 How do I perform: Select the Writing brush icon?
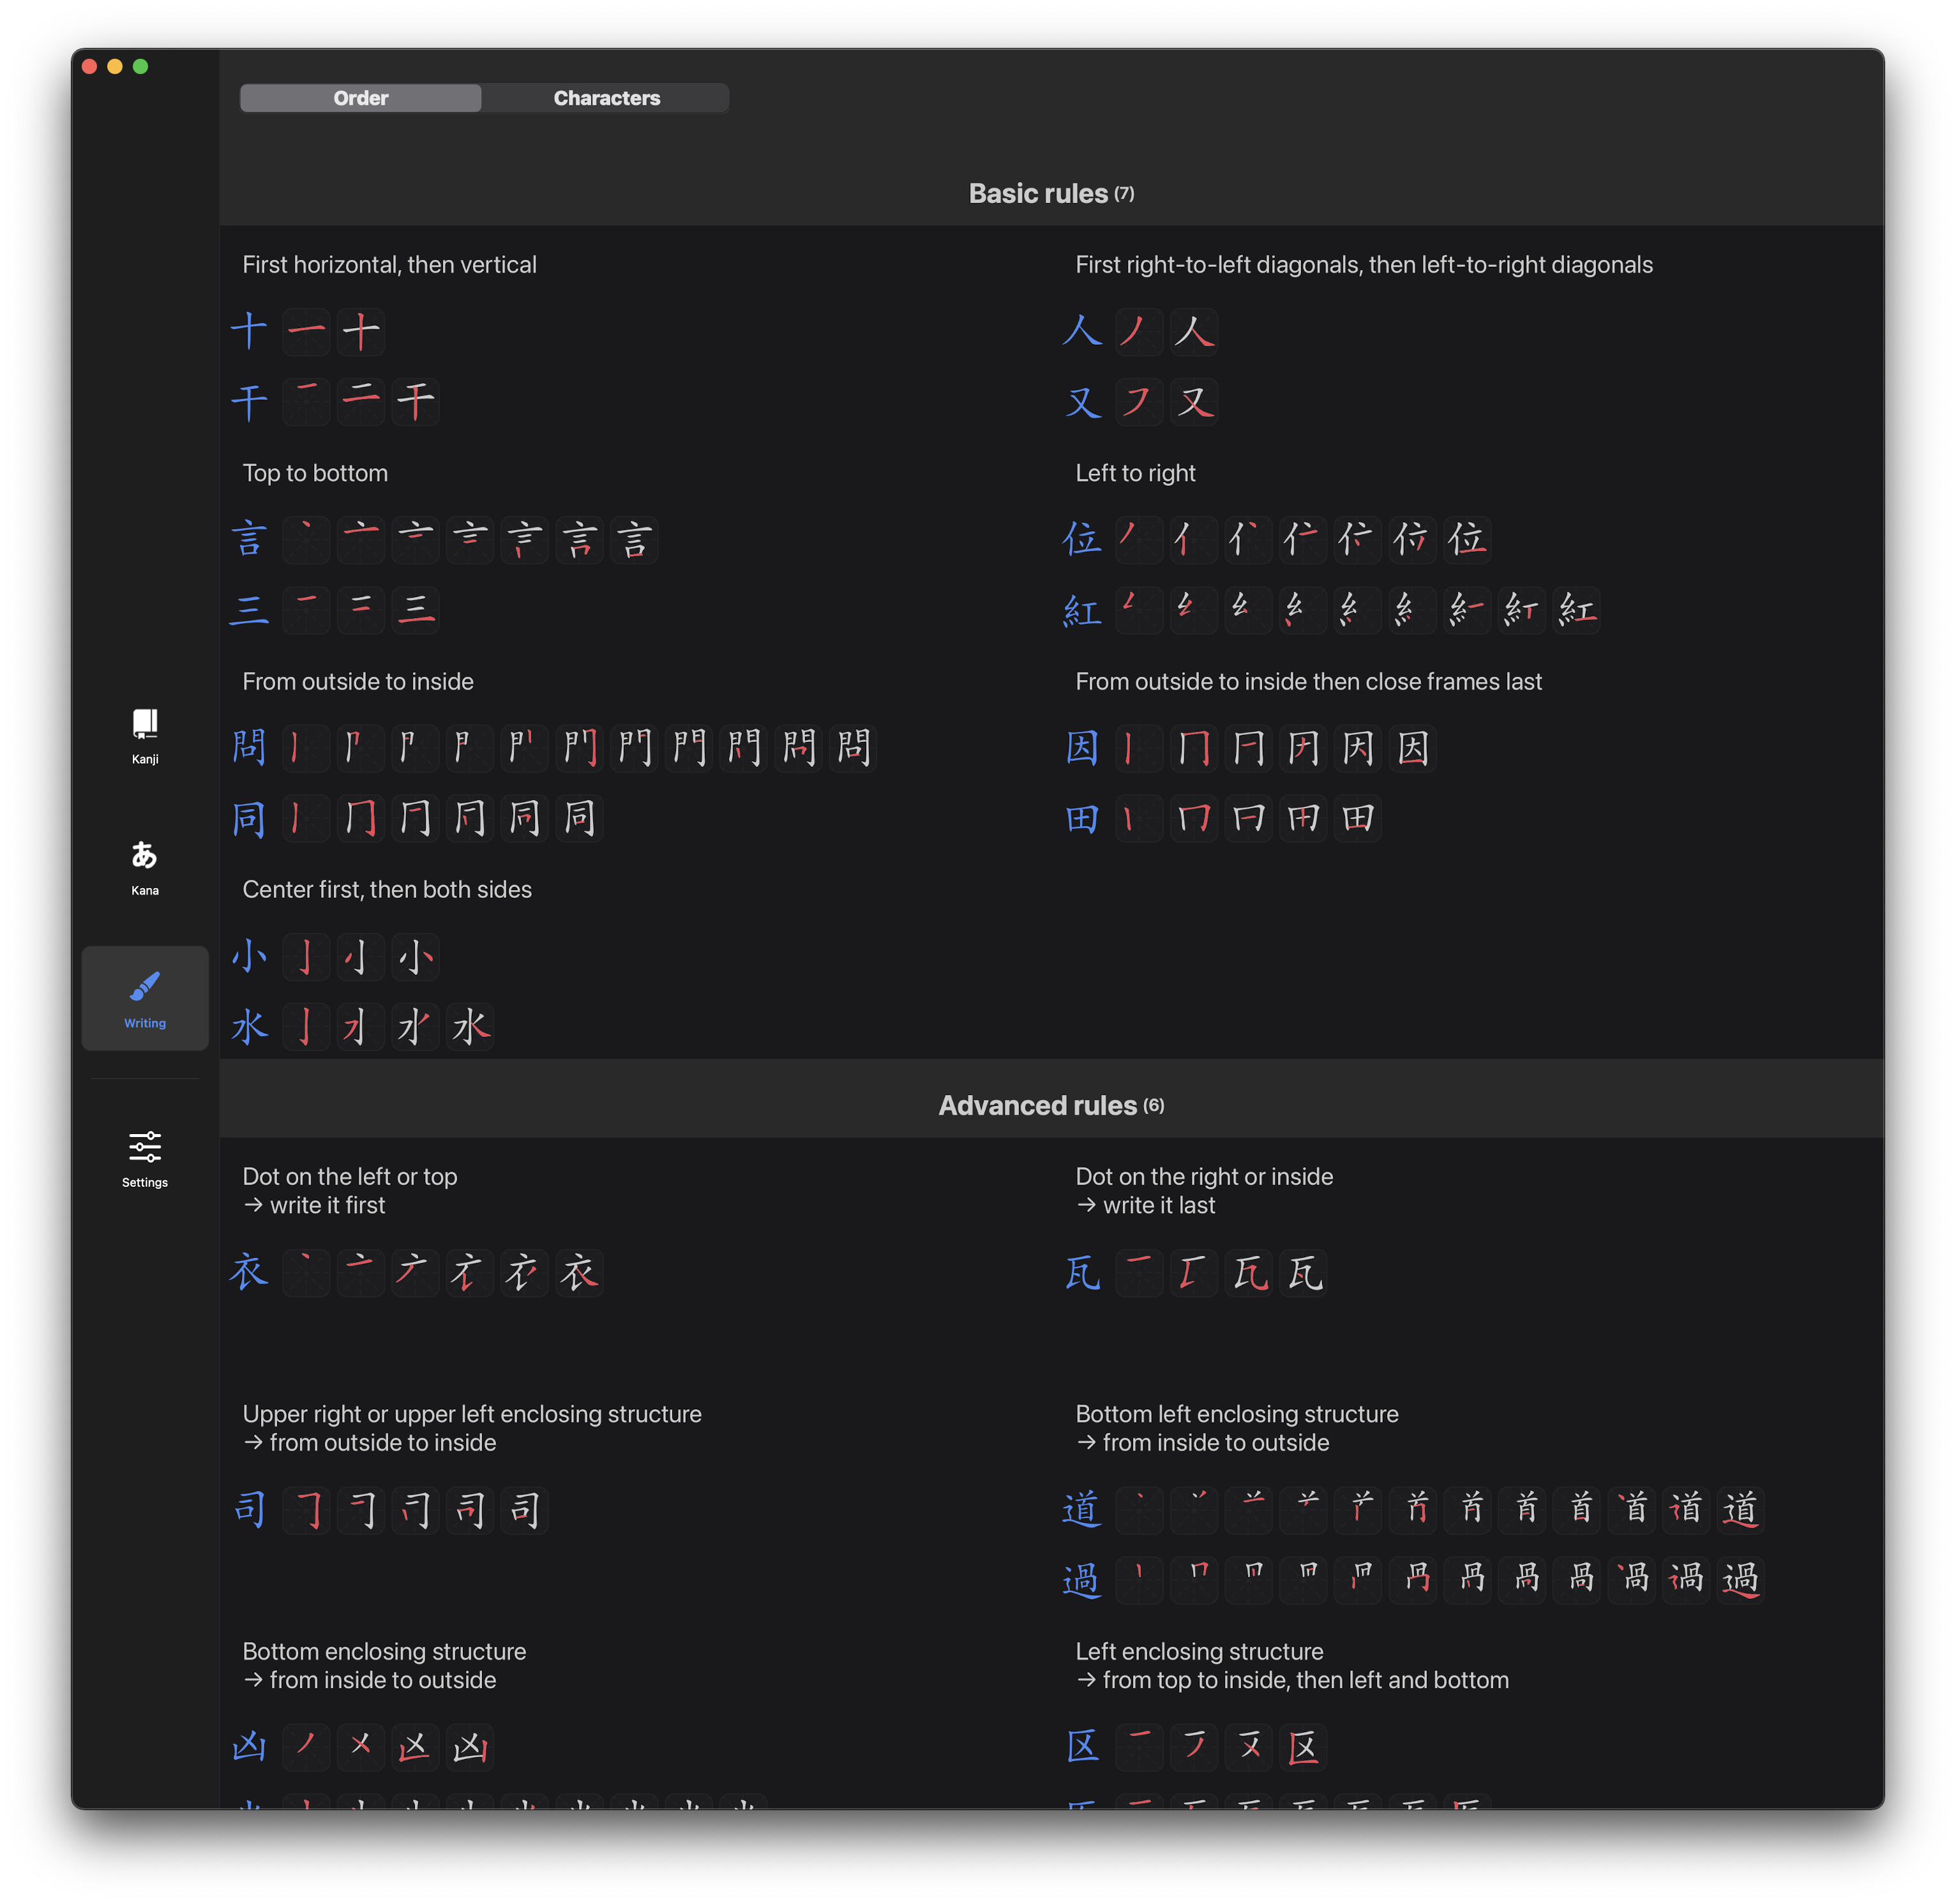coord(145,987)
